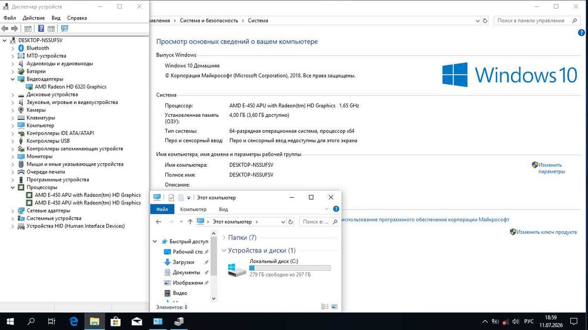Collapse the DESKTOP-NSSUFSV root node
Viewport: 588px width, 330px height.
pos(5,40)
